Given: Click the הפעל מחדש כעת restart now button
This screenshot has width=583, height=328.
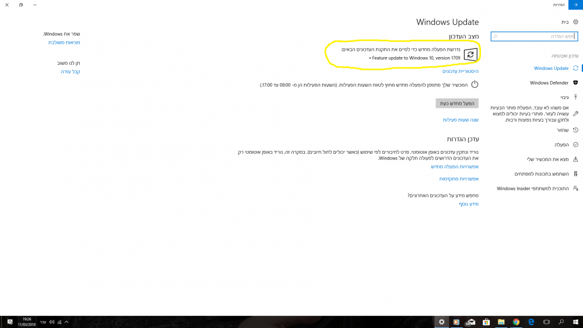Looking at the screenshot, I should [x=457, y=103].
